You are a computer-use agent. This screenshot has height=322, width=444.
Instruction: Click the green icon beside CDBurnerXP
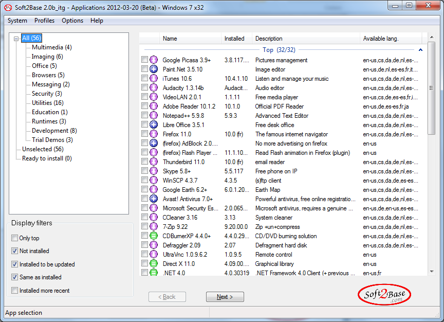(x=153, y=236)
